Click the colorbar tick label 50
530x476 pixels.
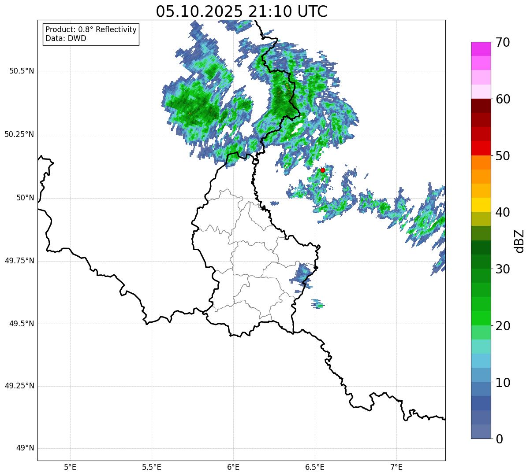(503, 156)
